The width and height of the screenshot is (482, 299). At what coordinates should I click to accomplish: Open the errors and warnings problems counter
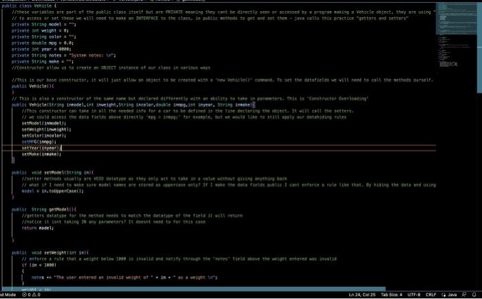(31, 294)
